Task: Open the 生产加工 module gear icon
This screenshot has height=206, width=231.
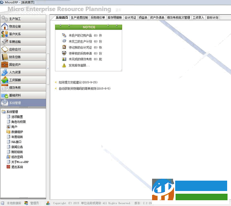Action: pos(5,19)
